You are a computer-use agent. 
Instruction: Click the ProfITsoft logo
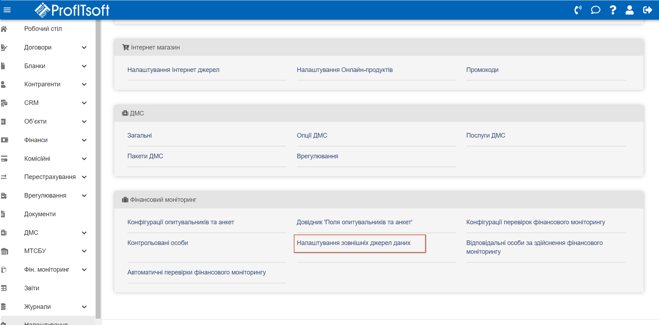72,10
